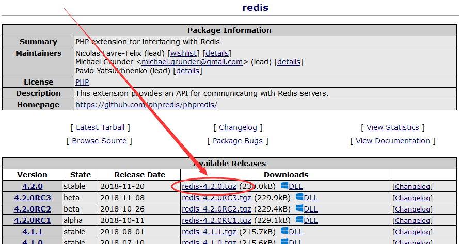459x244 pixels.
Task: View Changelog for release 4.2.0RC3
Action: point(413,198)
